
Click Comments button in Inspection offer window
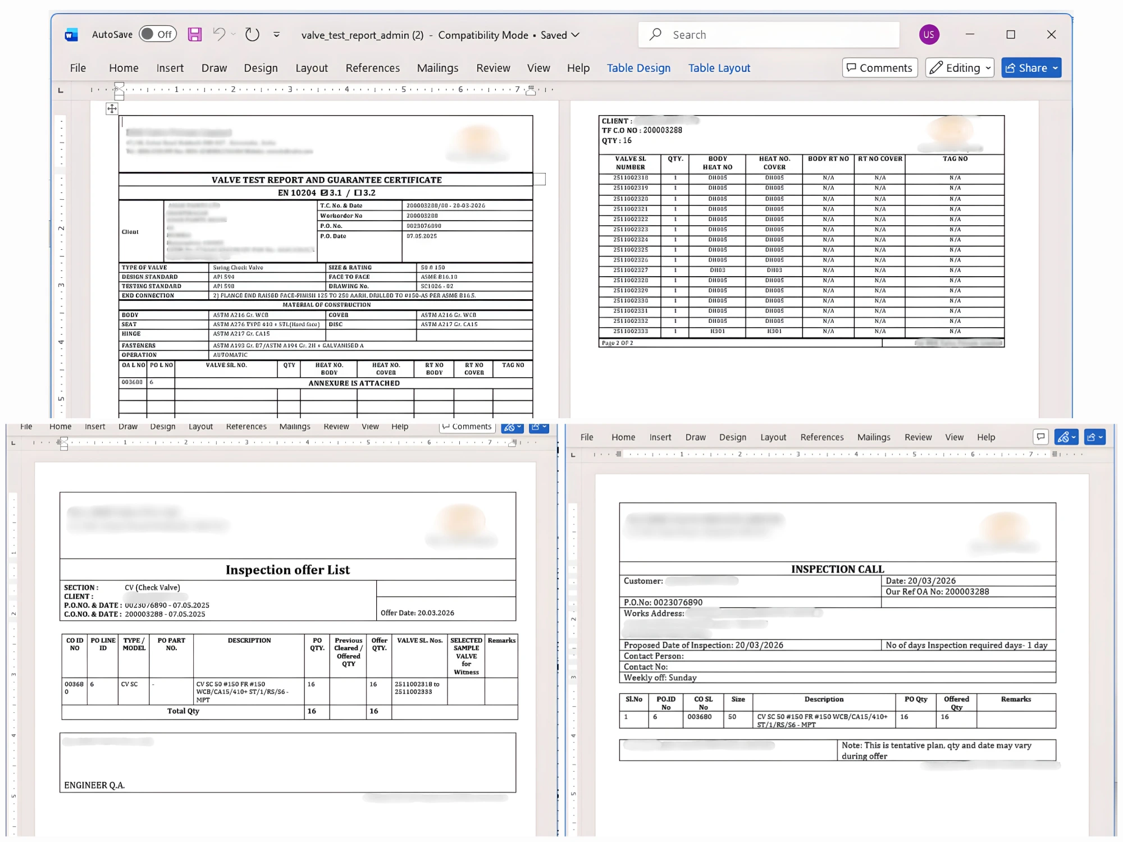[467, 427]
